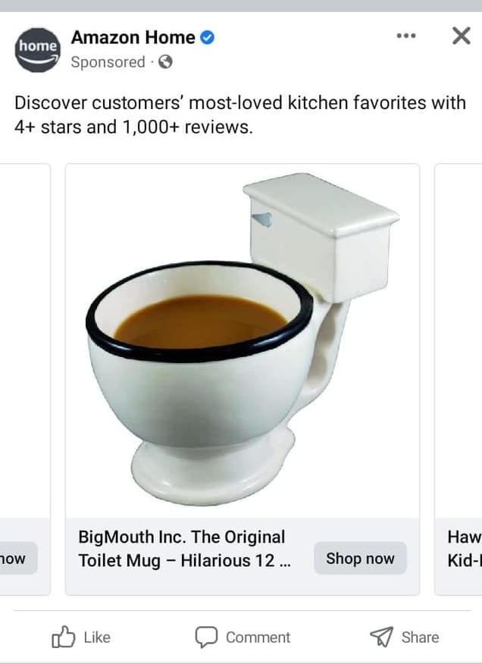
Task: Click the partially visible left Shop now button
Action: 18,558
